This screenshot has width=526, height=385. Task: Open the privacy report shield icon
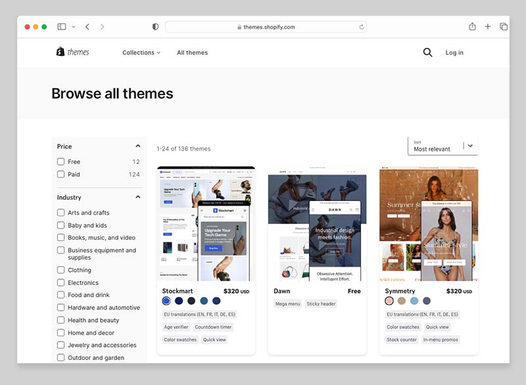click(x=155, y=27)
